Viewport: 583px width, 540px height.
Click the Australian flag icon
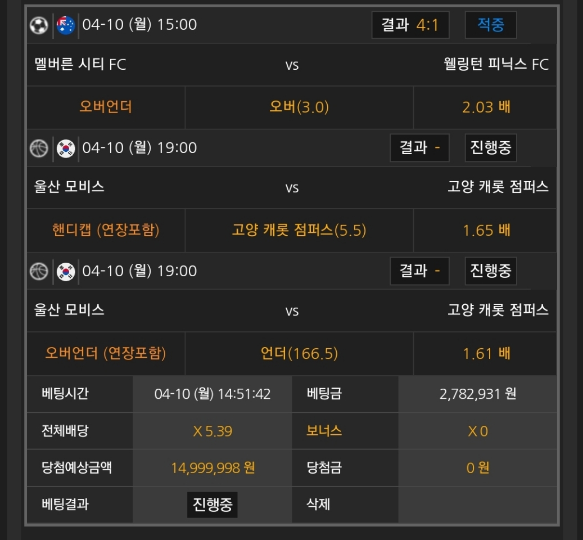click(x=66, y=25)
